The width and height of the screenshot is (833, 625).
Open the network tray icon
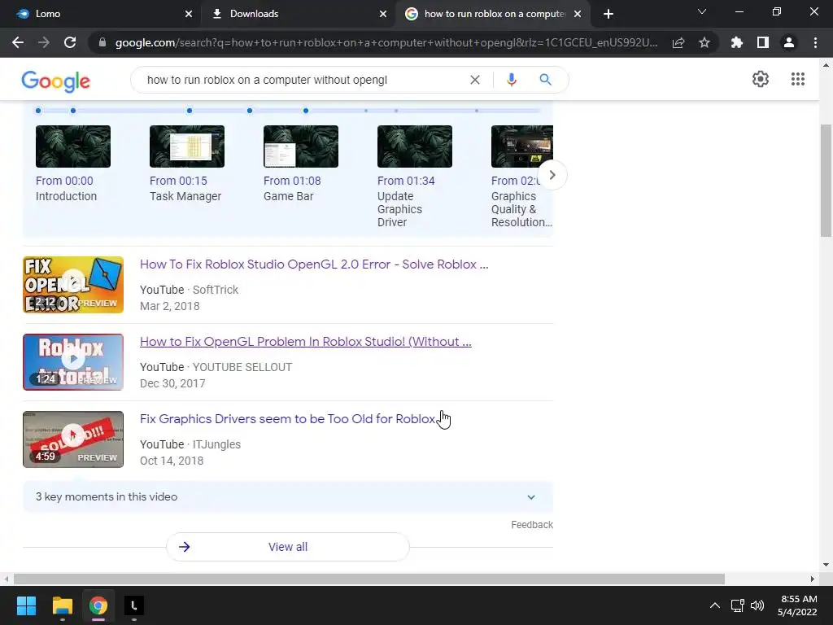pyautogui.click(x=737, y=605)
